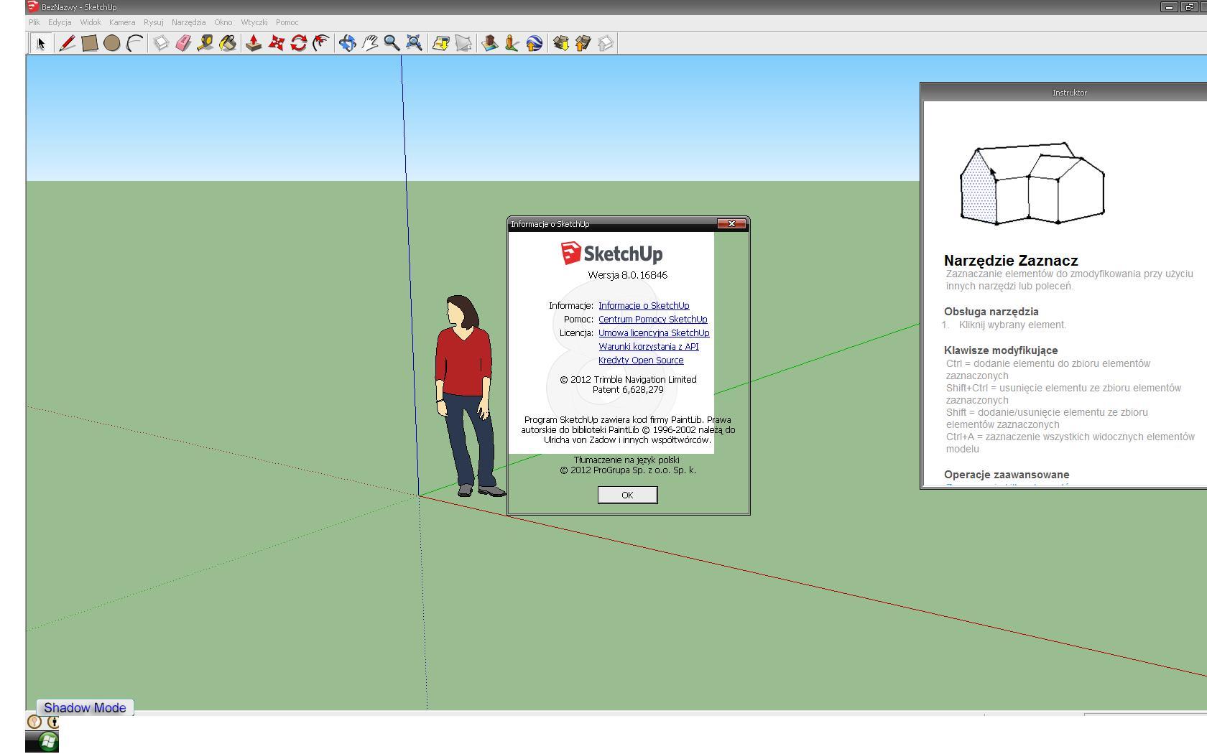This screenshot has width=1207, height=754.
Task: Close the Informacje o SketchUp dialog
Action: pyautogui.click(x=731, y=224)
